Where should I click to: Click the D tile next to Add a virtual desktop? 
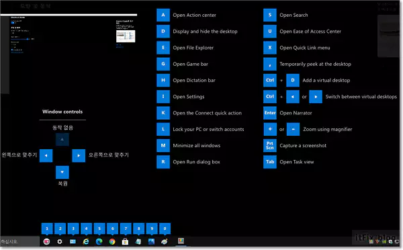pyautogui.click(x=292, y=80)
